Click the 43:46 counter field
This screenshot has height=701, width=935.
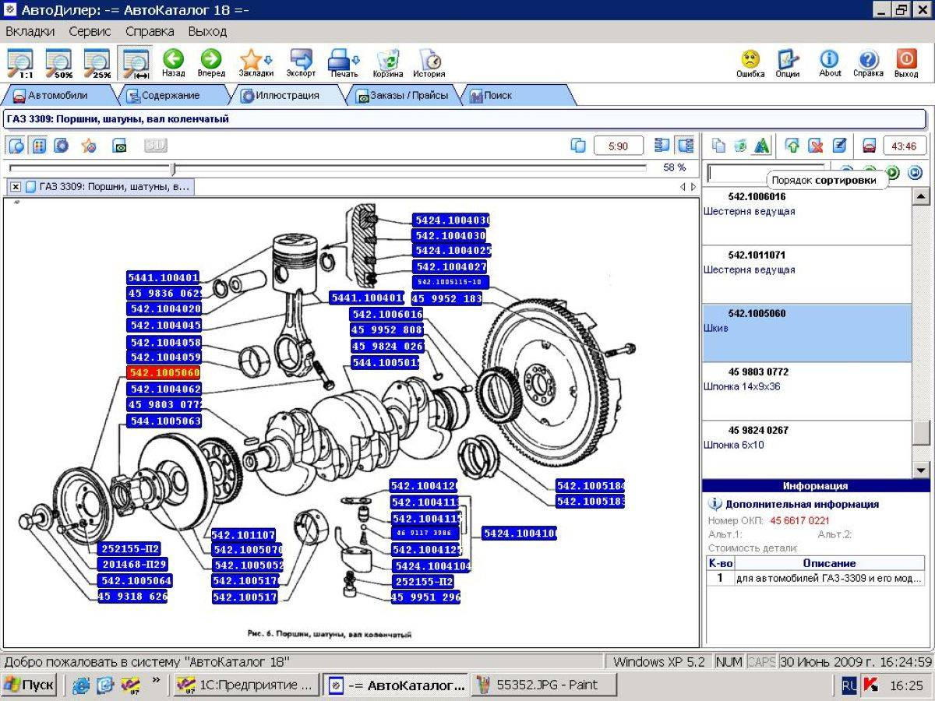904,146
